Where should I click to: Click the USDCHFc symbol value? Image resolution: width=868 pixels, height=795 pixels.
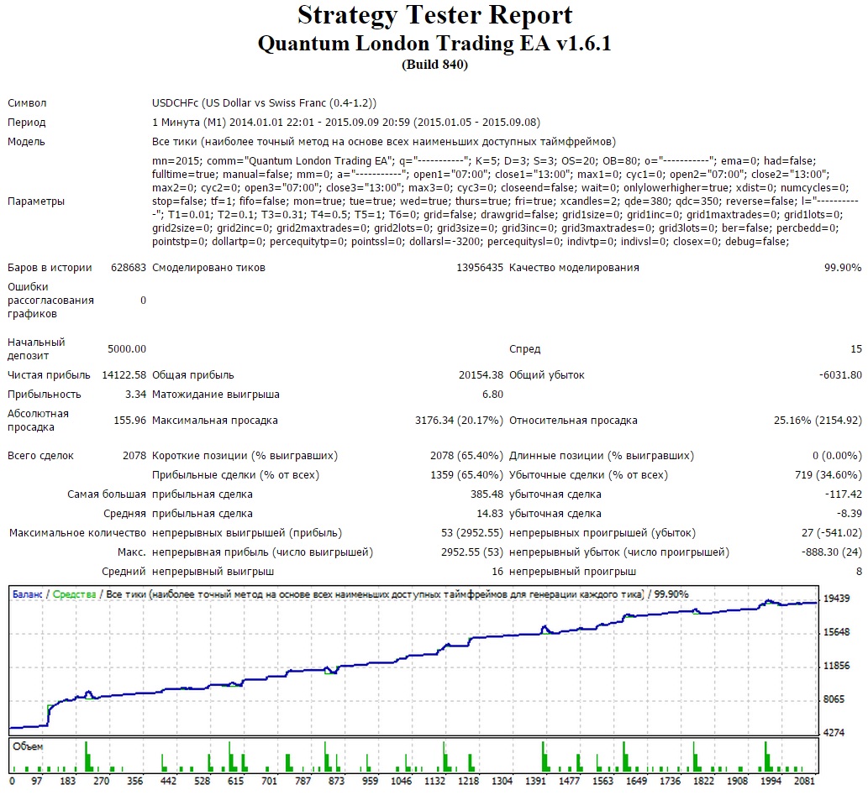click(264, 103)
